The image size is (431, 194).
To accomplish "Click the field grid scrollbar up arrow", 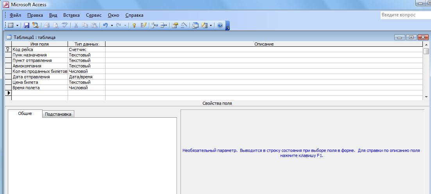I will [x=426, y=45].
